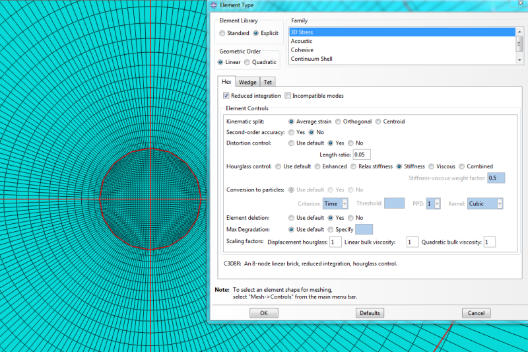Enable the Incompatible modes checkbox
This screenshot has width=528, height=352.
coord(288,96)
